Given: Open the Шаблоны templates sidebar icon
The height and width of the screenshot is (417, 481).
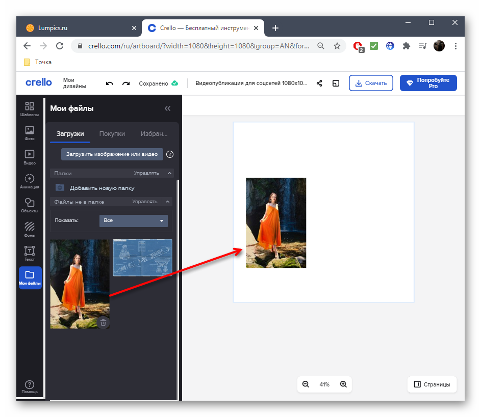Looking at the screenshot, I should (30, 109).
